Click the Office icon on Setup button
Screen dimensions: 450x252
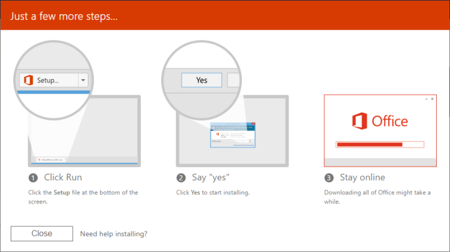coord(29,80)
